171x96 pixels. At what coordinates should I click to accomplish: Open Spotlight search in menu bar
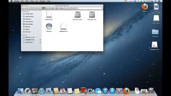(156, 1)
